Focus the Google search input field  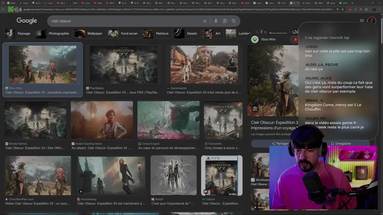tap(126, 21)
